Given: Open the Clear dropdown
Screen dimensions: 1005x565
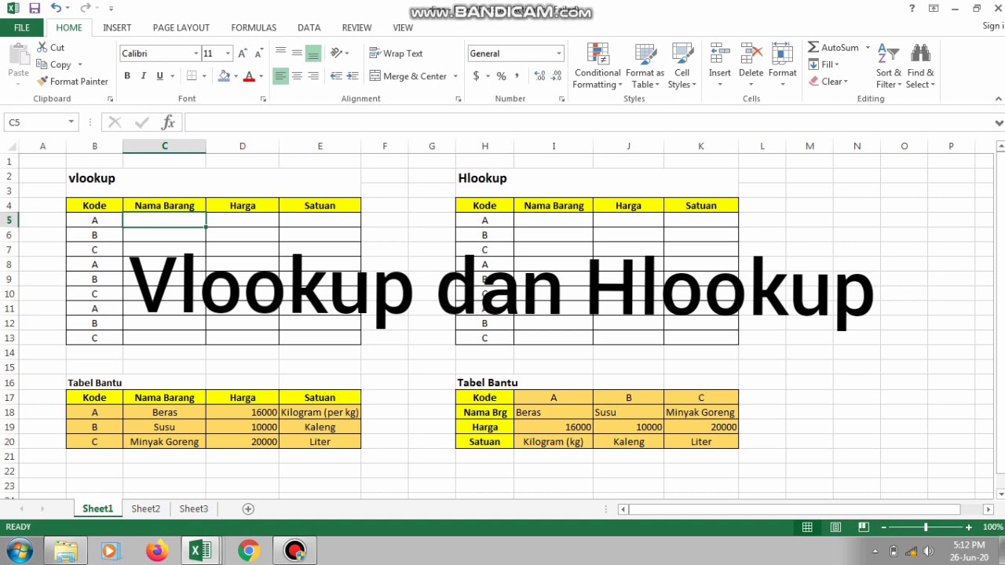Looking at the screenshot, I should coord(828,82).
